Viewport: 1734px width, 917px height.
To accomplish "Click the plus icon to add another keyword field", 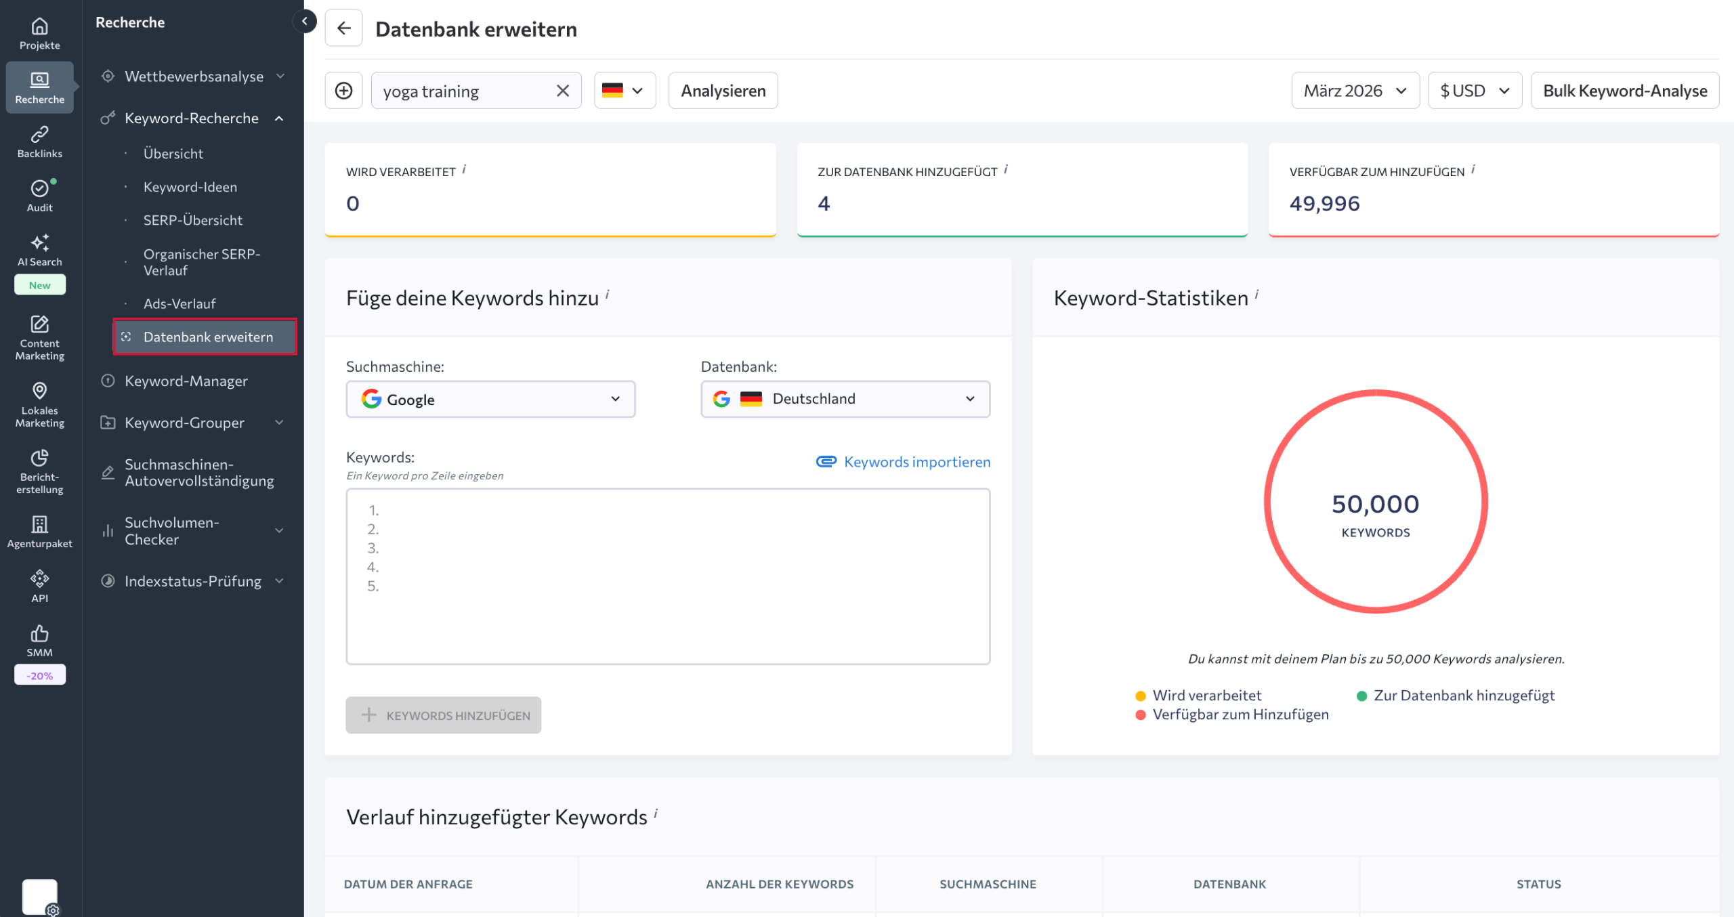I will [x=343, y=90].
